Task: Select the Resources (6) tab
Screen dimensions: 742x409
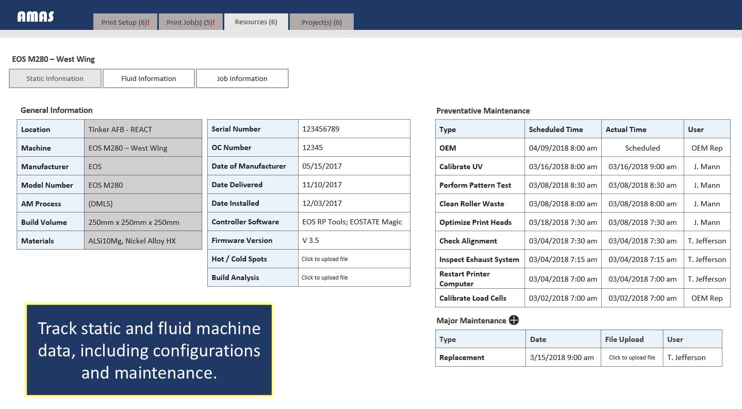Action: [x=256, y=22]
